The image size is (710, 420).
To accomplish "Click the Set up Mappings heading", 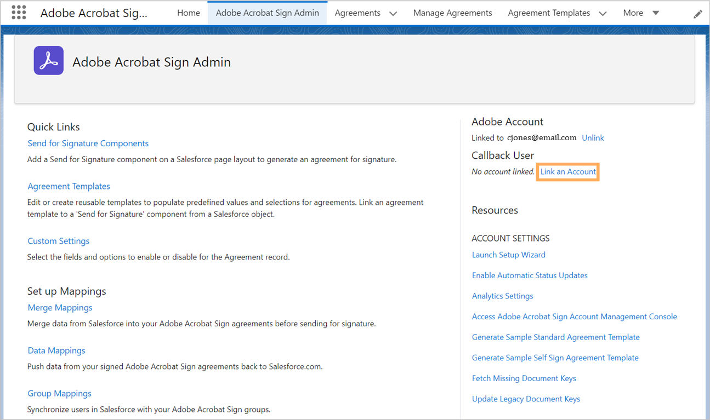I will 67,291.
